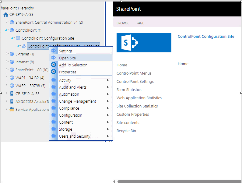The width and height of the screenshot is (242, 183).
Task: Switch to the BROWSE ribbon tab
Action: [123, 23]
